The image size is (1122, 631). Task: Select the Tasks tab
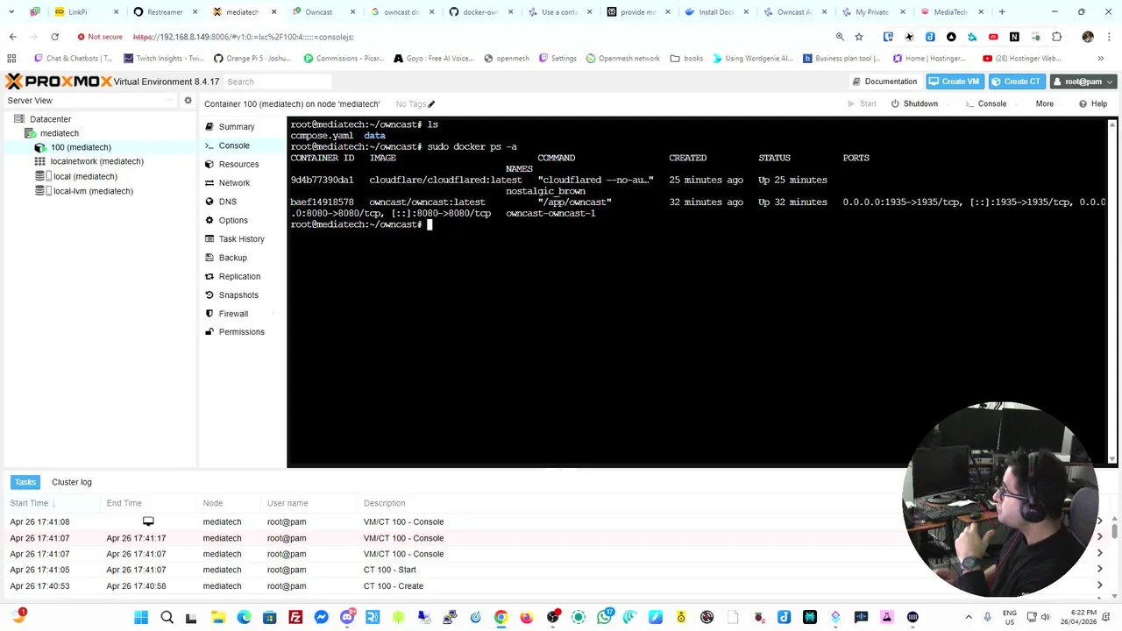tap(25, 482)
